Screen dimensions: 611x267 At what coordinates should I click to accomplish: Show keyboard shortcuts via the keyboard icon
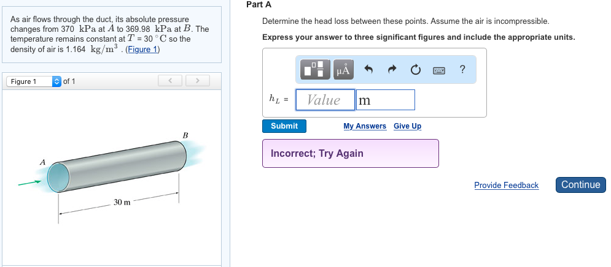(438, 70)
